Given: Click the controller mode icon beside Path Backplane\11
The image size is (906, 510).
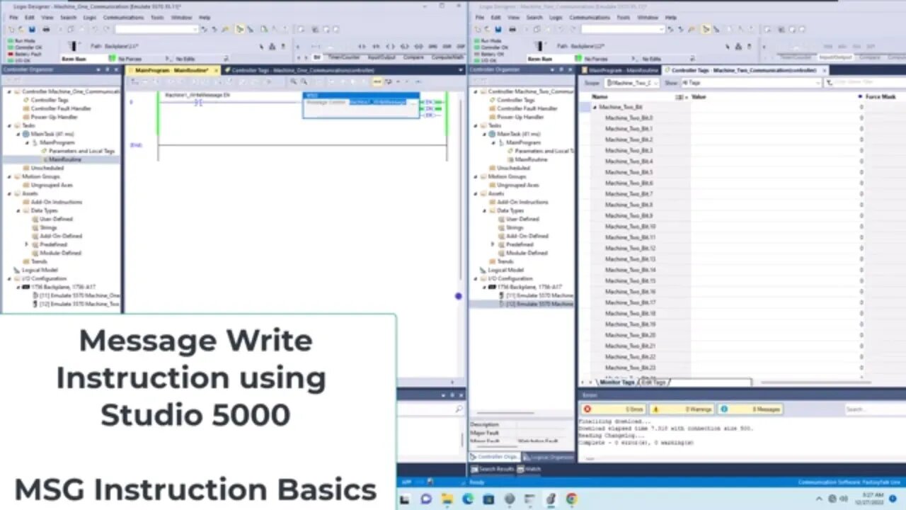Looking at the screenshot, I should (x=74, y=45).
